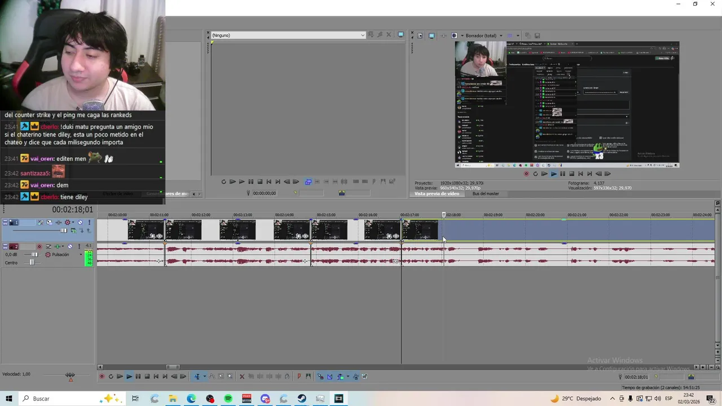Click the Centro pan slider on audio track 2
The image size is (722, 406).
pos(32,263)
